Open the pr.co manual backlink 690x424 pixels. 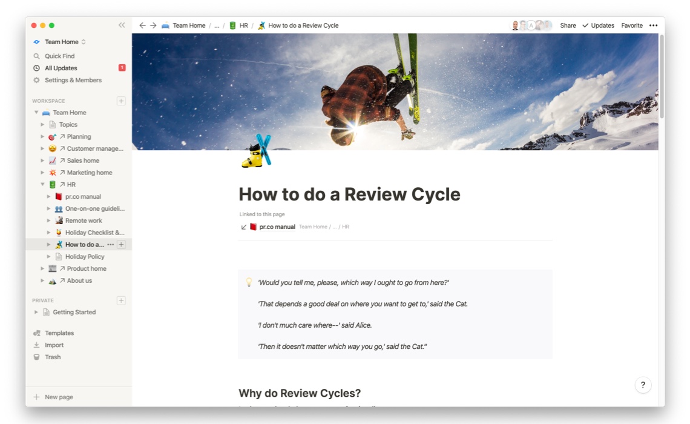(x=277, y=227)
